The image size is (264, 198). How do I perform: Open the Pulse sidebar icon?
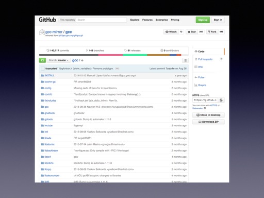tap(196, 77)
